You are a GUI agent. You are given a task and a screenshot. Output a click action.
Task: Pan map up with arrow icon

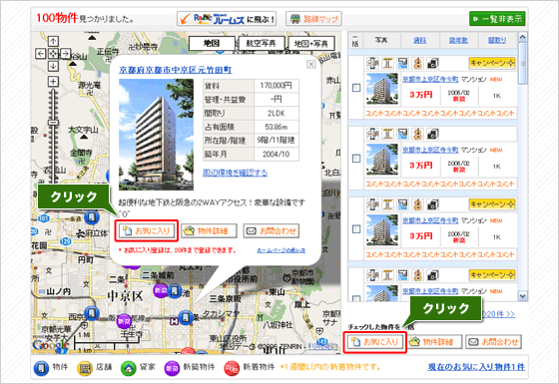(x=53, y=41)
